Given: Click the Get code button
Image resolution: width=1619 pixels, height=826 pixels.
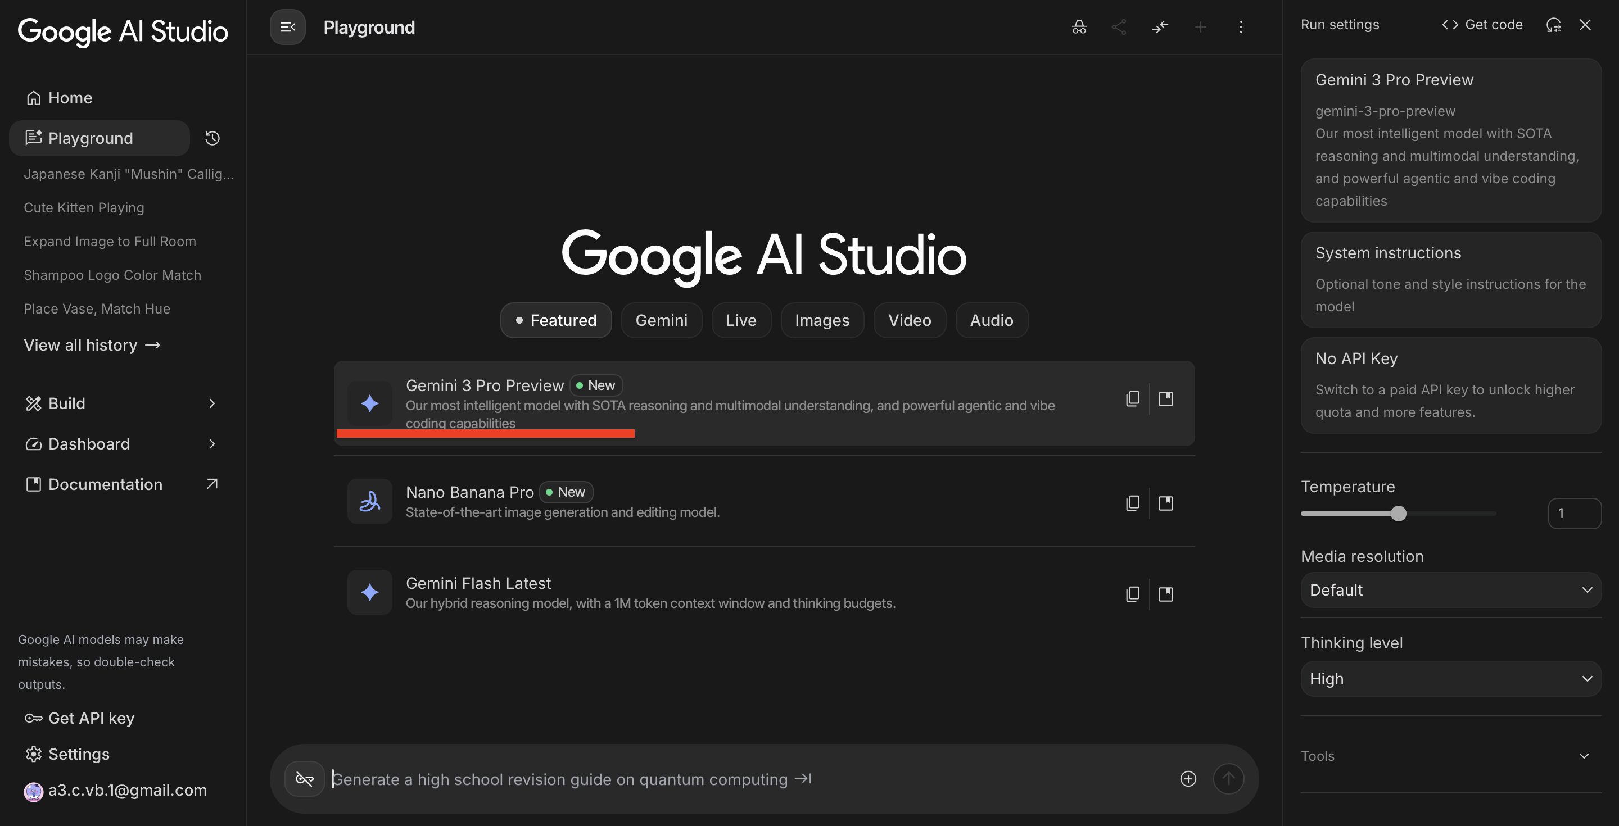Looking at the screenshot, I should [x=1482, y=25].
